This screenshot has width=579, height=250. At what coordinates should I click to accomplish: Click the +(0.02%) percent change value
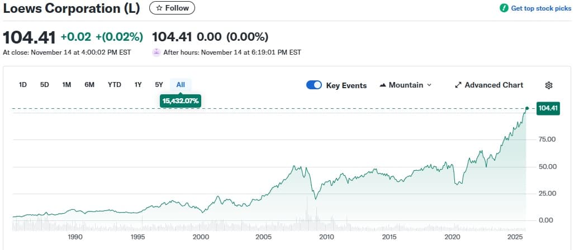(x=119, y=37)
